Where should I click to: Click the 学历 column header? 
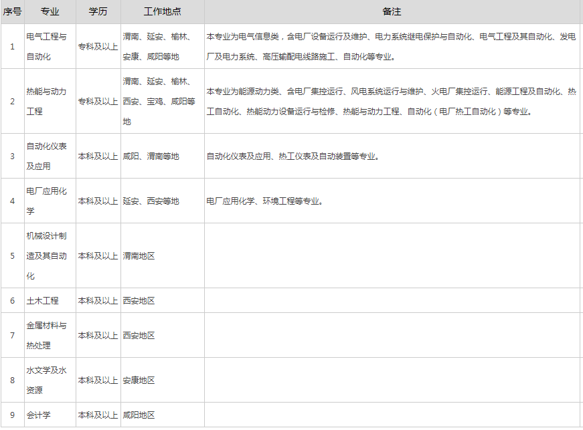point(98,11)
